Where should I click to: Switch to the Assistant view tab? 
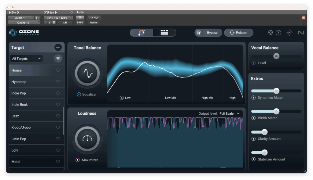(142, 33)
